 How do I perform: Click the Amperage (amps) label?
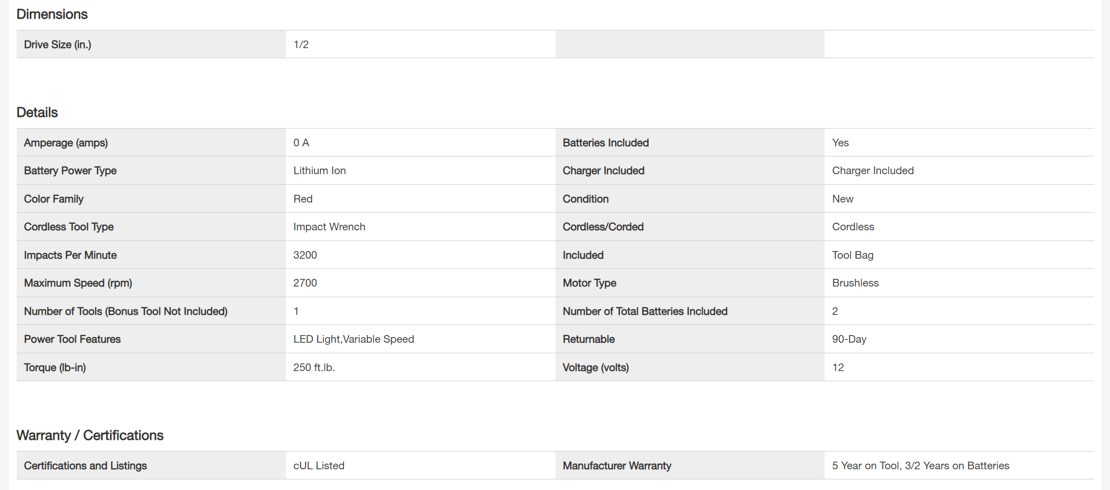[66, 143]
